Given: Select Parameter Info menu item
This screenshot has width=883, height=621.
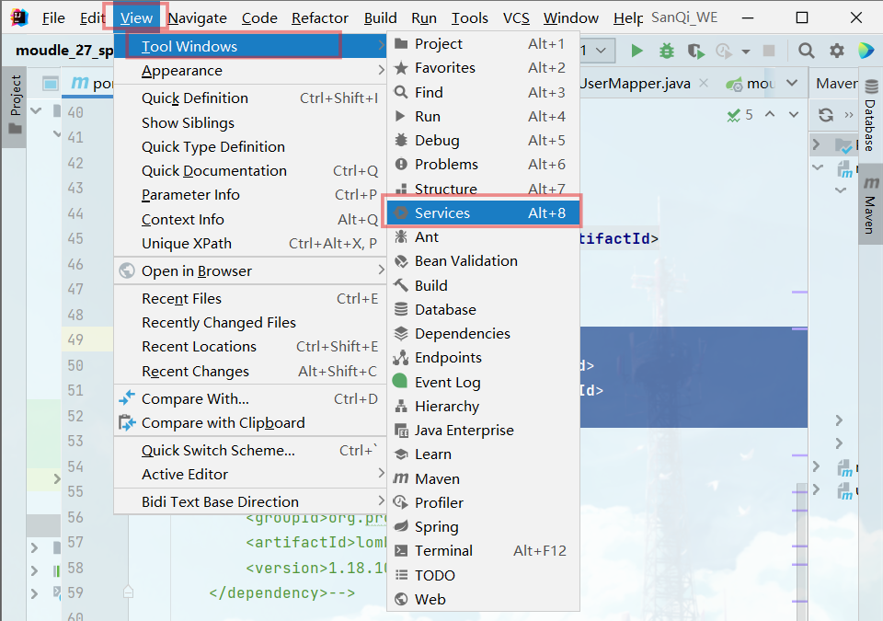Looking at the screenshot, I should tap(250, 194).
